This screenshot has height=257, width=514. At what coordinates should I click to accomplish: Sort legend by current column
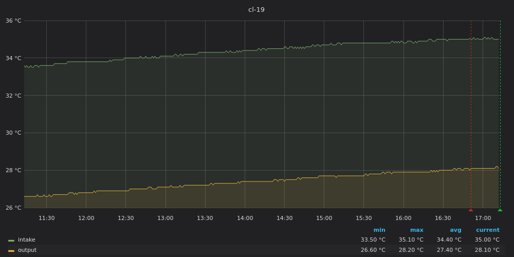[x=487, y=230]
